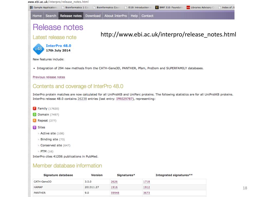Click the 41206 publications in PubMed line
This screenshot has height=197, width=263.
[x=65, y=156]
